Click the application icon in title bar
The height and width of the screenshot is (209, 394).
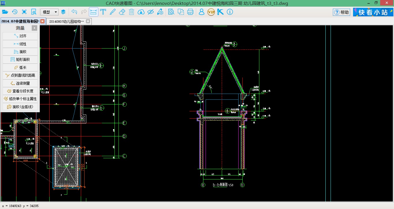coord(3,3)
